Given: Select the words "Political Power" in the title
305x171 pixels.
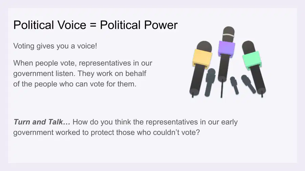Looking at the screenshot, I should pos(139,25).
